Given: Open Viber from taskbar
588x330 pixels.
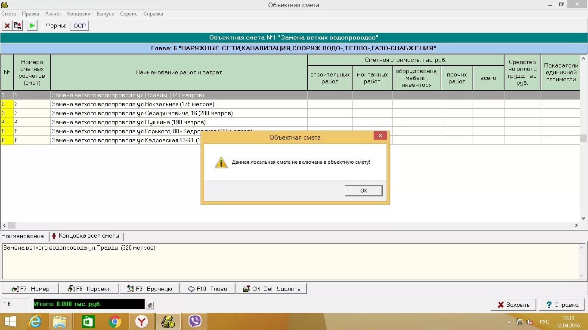Looking at the screenshot, I should point(195,321).
